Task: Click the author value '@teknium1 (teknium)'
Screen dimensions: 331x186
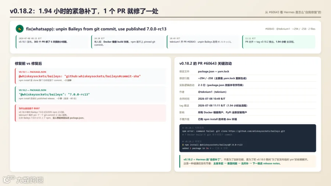Action: 212,92
